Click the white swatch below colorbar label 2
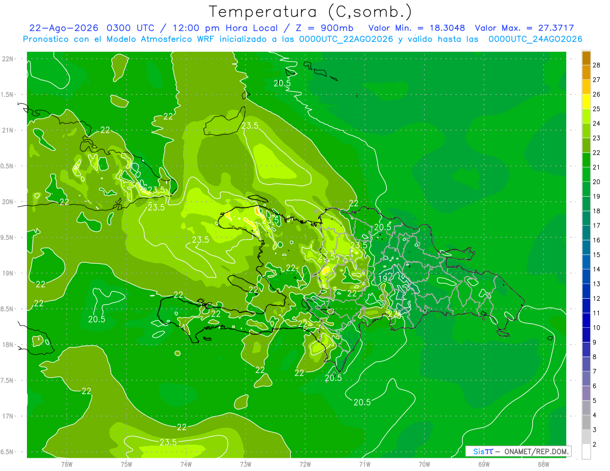610x471 pixels. pos(586,452)
